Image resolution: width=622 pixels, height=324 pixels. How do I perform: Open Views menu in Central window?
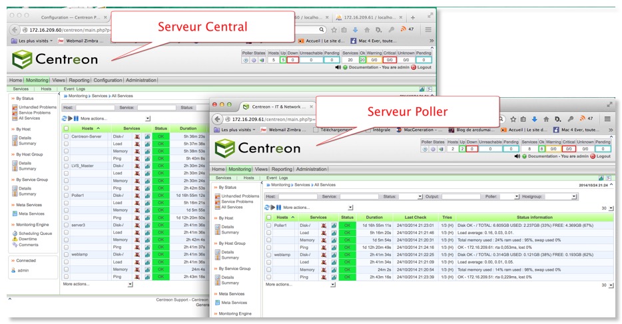click(x=59, y=80)
